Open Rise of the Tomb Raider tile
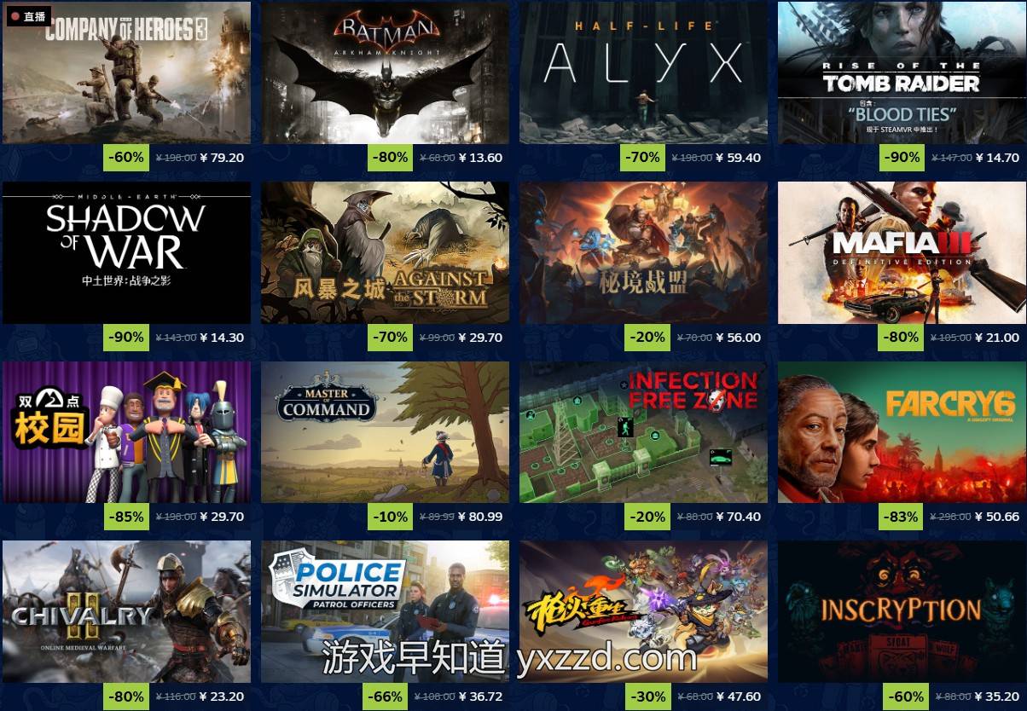Image resolution: width=1027 pixels, height=711 pixels. pos(902,72)
